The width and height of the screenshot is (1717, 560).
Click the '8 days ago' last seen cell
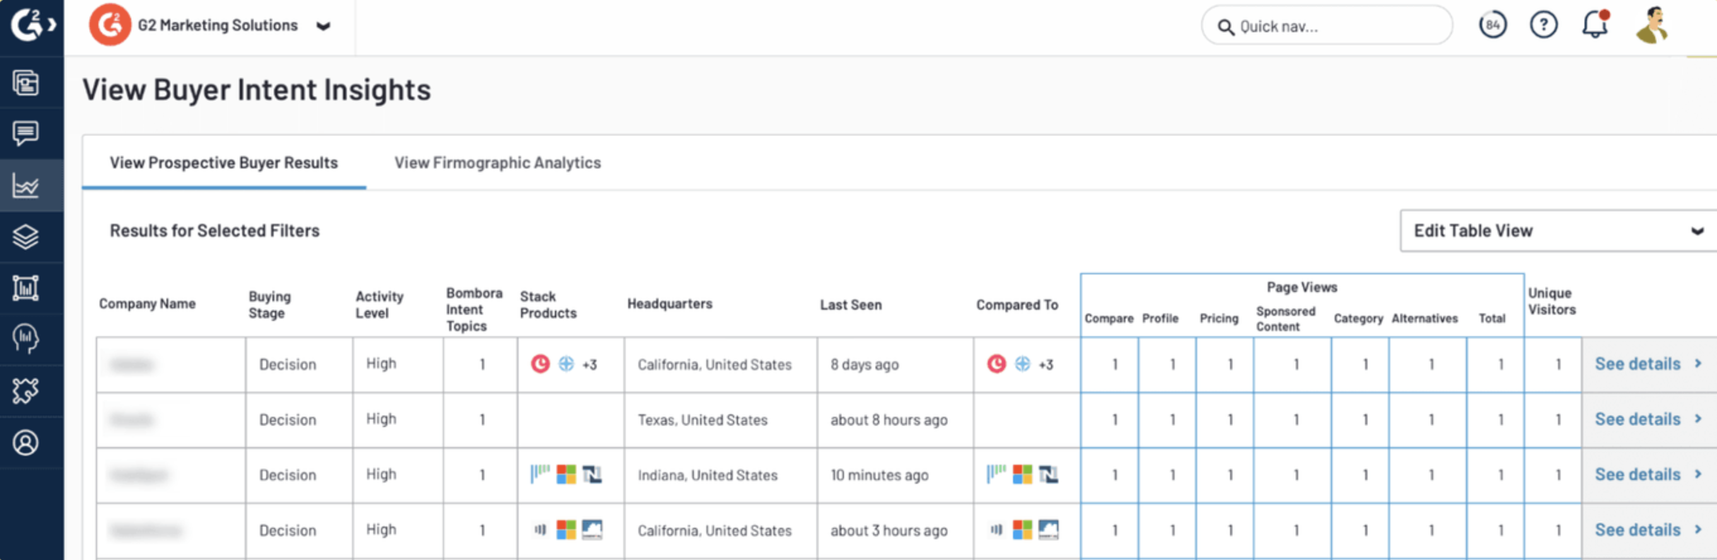coord(865,365)
